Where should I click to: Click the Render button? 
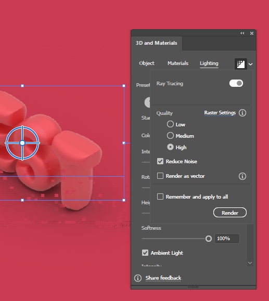click(x=230, y=213)
